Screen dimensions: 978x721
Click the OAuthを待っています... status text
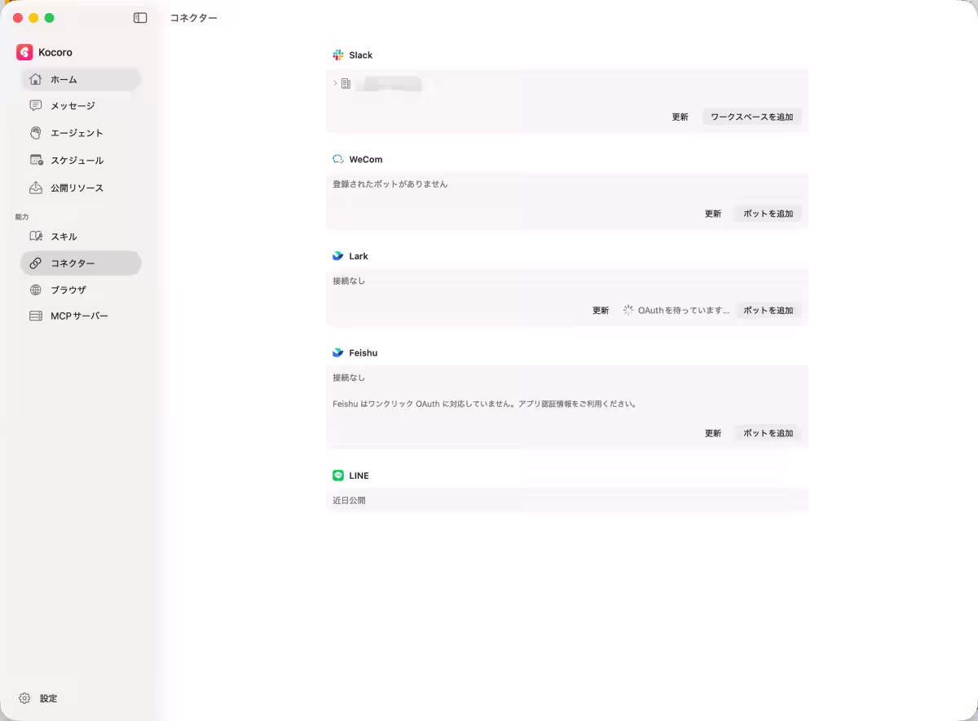click(x=684, y=310)
